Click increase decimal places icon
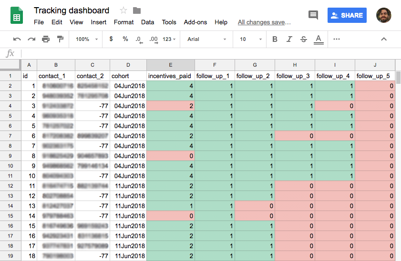This screenshot has height=261, width=401. [154, 40]
